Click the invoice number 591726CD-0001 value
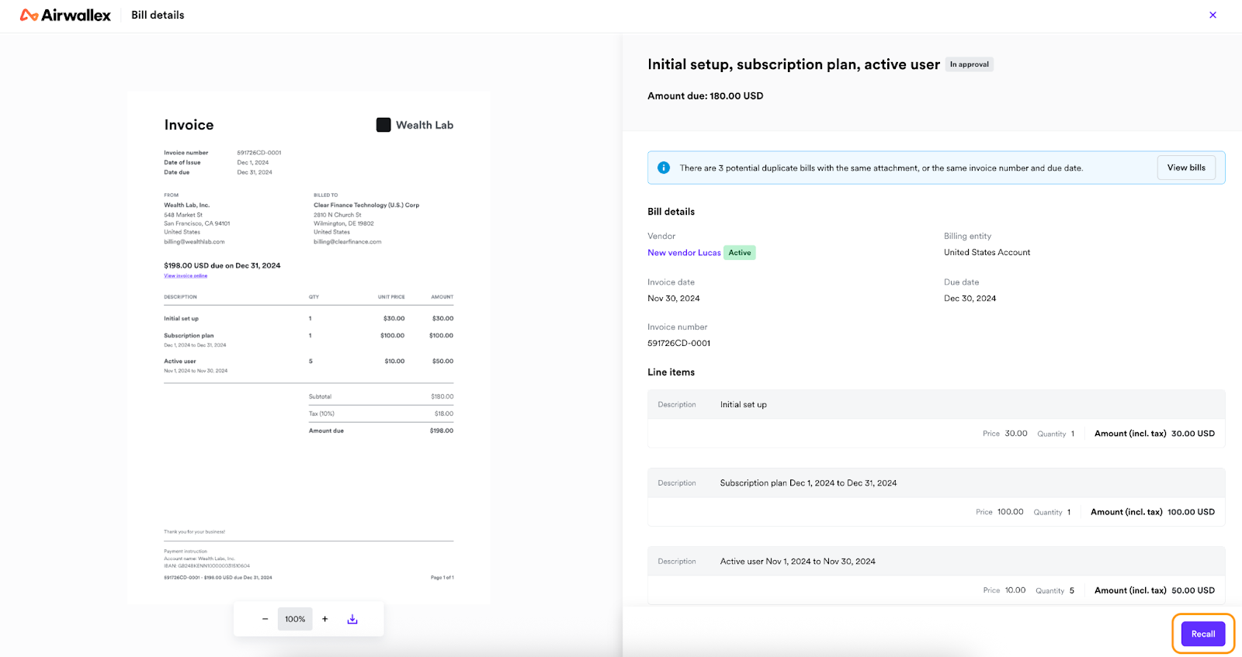1242x657 pixels. (x=678, y=343)
